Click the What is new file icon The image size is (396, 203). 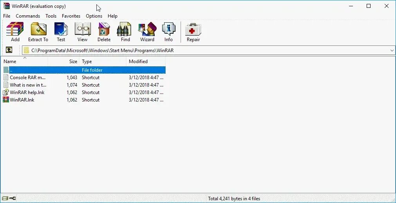point(6,85)
